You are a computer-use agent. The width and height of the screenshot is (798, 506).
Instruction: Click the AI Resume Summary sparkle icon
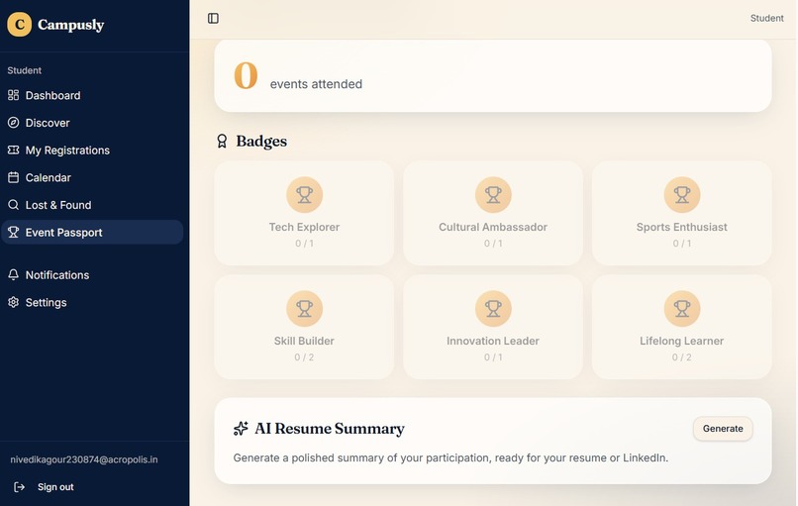click(241, 429)
